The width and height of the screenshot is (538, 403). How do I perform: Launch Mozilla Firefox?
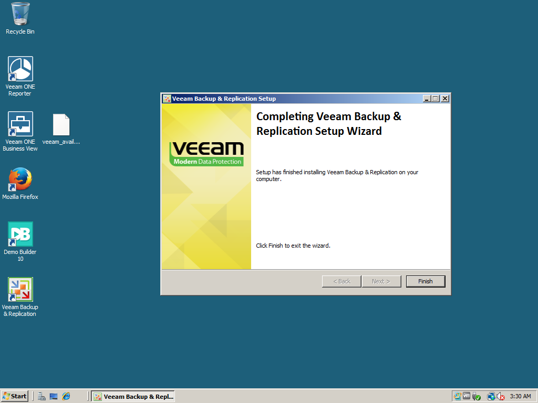point(20,178)
